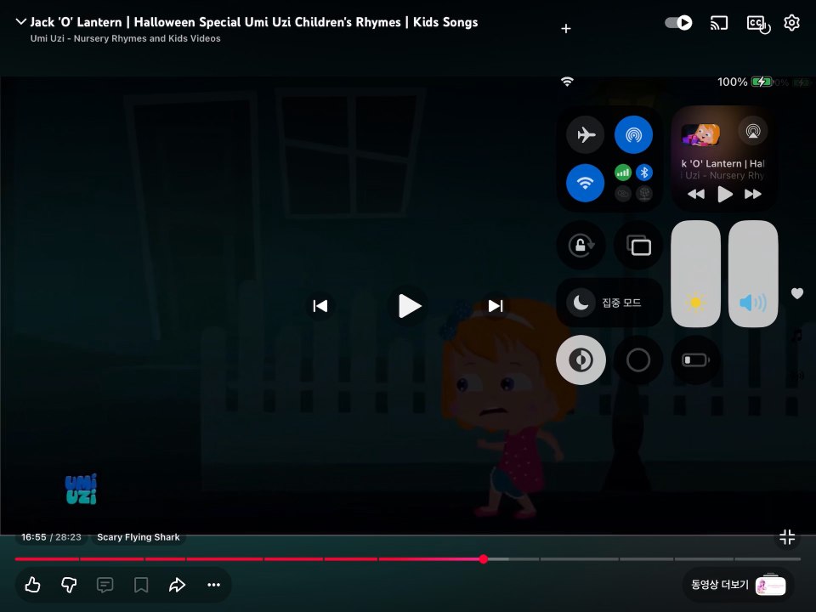Open 동영상 더보기 more videos
Viewport: 816px width, 612px height.
[x=738, y=585]
